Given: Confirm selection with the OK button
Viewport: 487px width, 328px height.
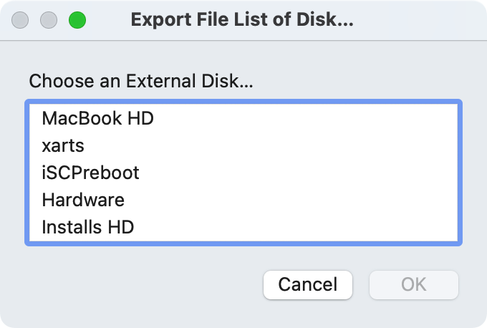Looking at the screenshot, I should [414, 285].
